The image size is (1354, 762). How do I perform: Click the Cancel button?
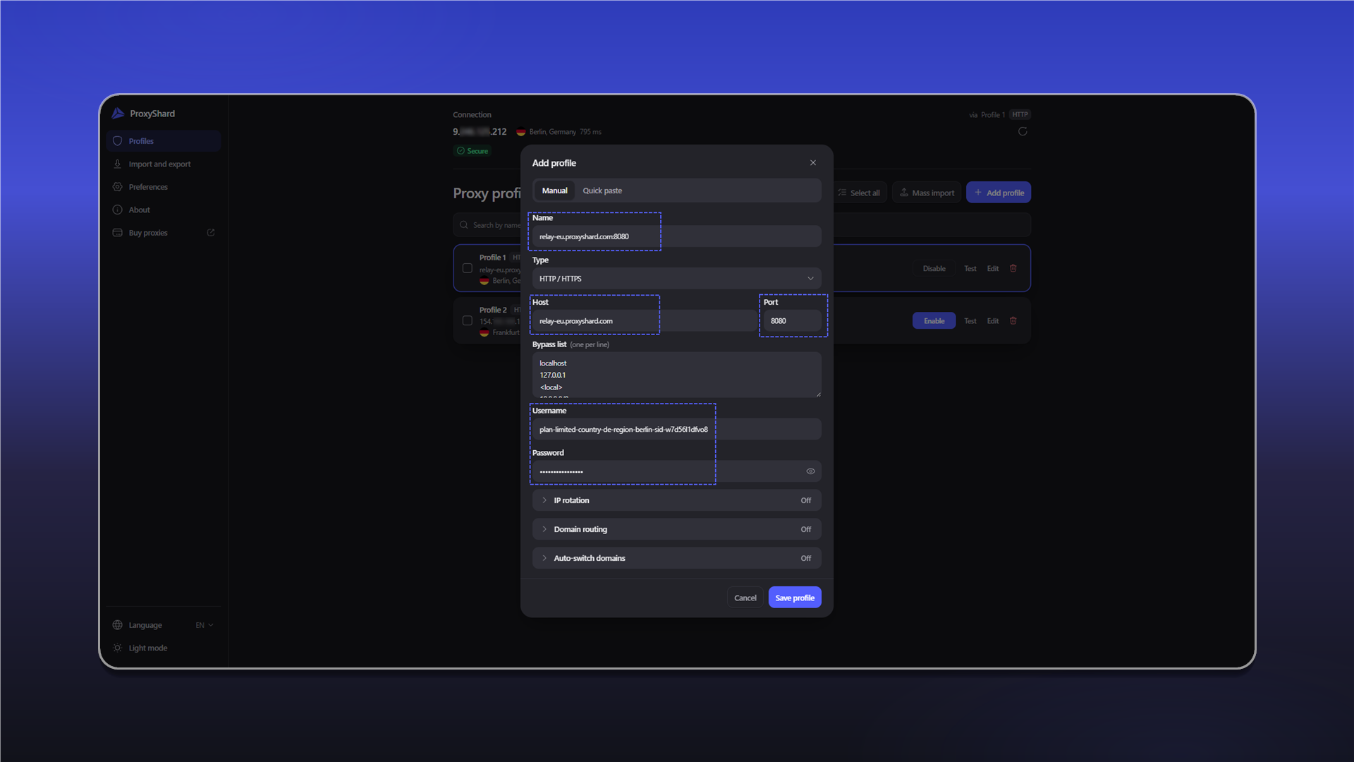(745, 598)
